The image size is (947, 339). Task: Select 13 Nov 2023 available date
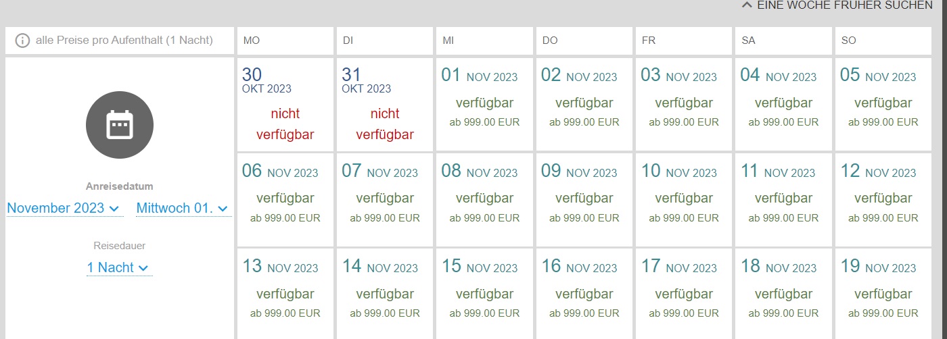pyautogui.click(x=284, y=294)
